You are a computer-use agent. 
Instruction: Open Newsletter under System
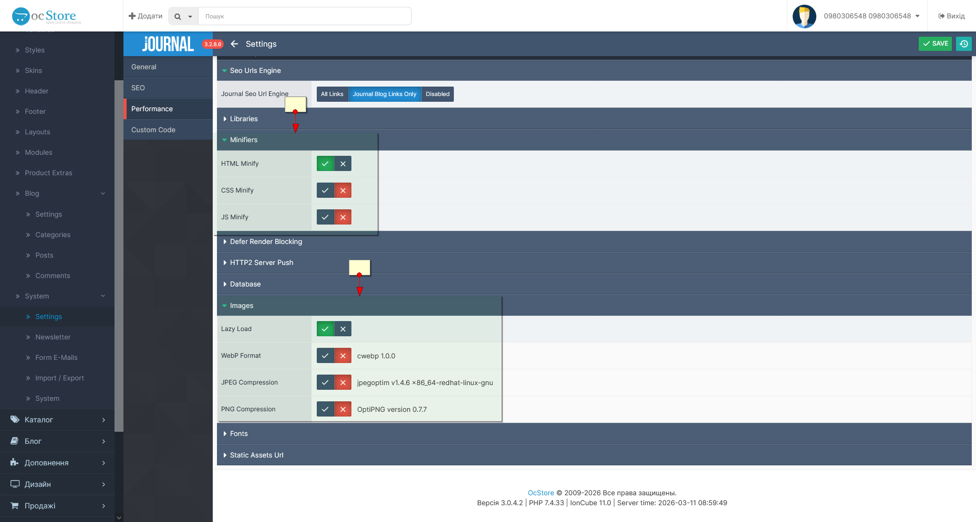[x=53, y=337]
